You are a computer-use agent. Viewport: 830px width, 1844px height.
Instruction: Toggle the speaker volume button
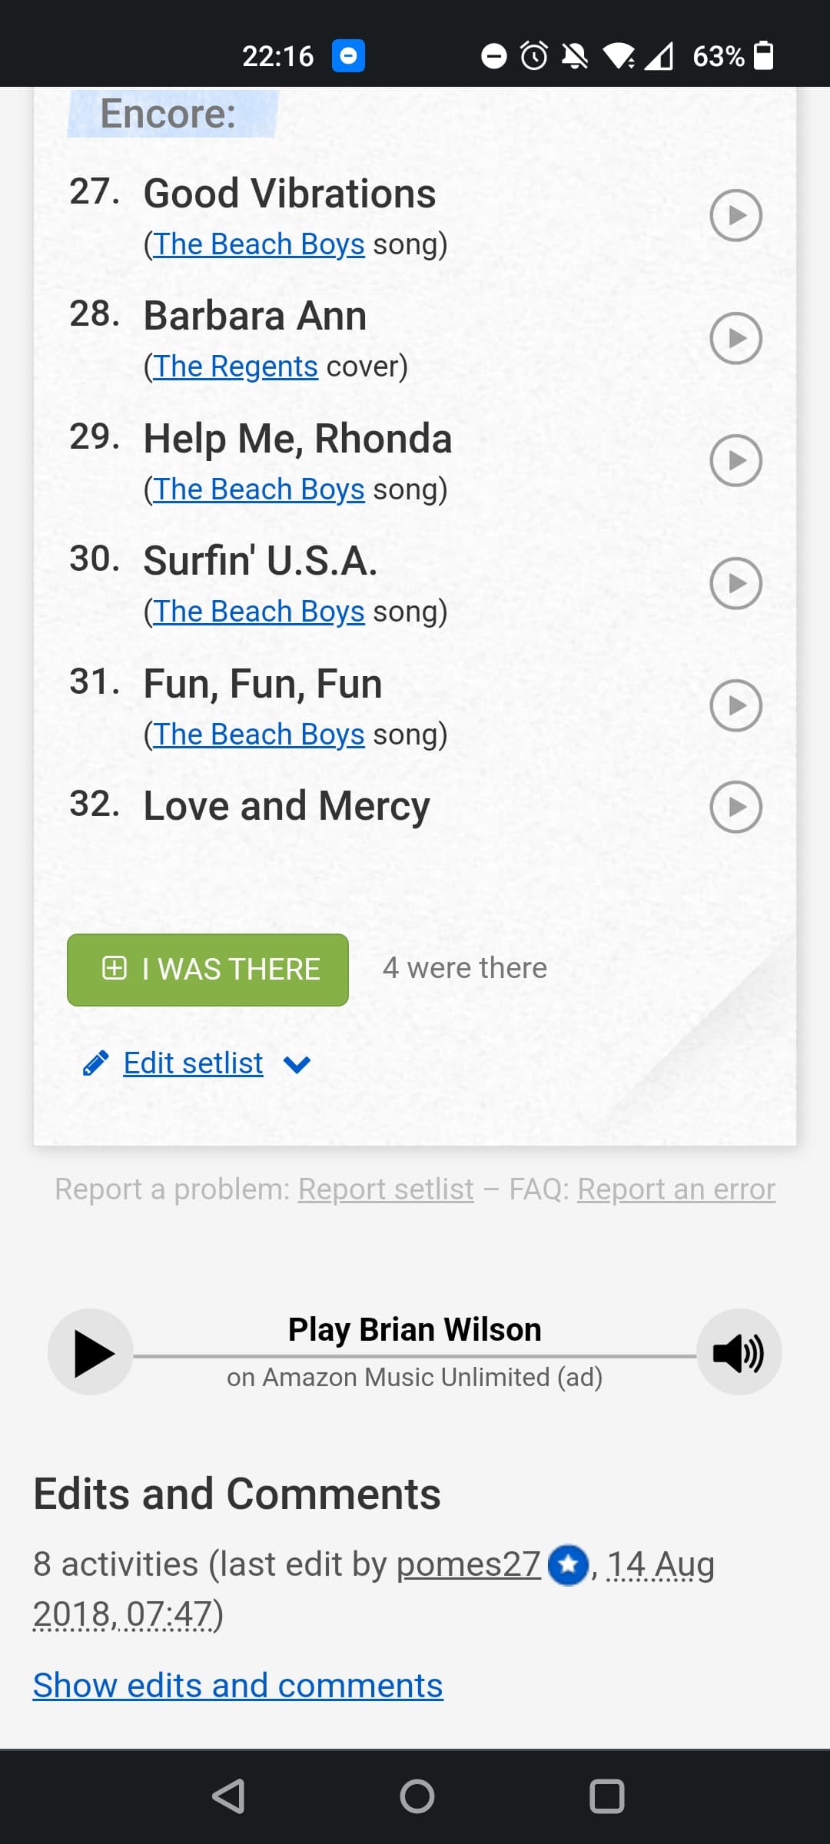coord(739,1352)
